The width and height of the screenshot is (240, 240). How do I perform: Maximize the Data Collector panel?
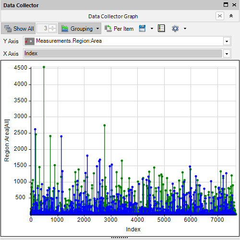click(x=226, y=5)
